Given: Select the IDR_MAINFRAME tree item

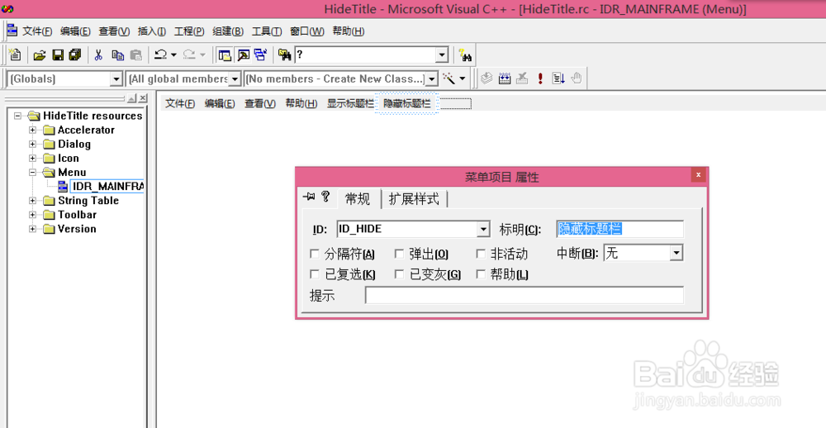Looking at the screenshot, I should click(107, 186).
